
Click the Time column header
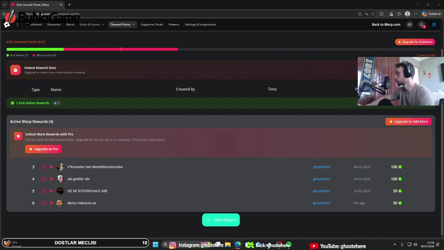272,89
